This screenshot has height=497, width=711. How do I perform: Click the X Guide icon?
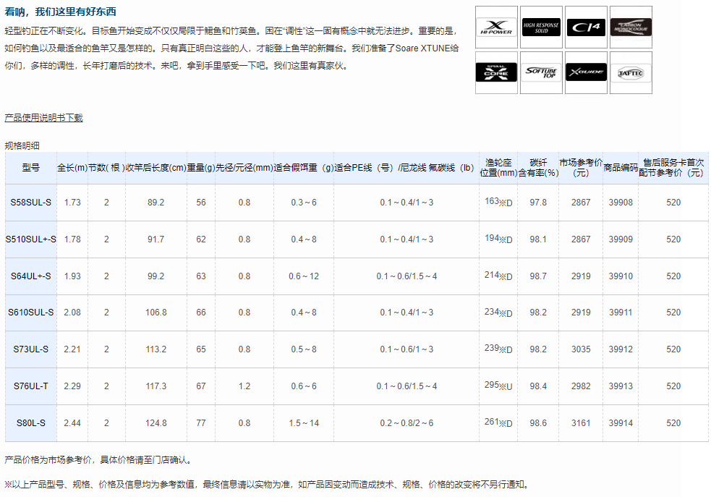point(586,72)
